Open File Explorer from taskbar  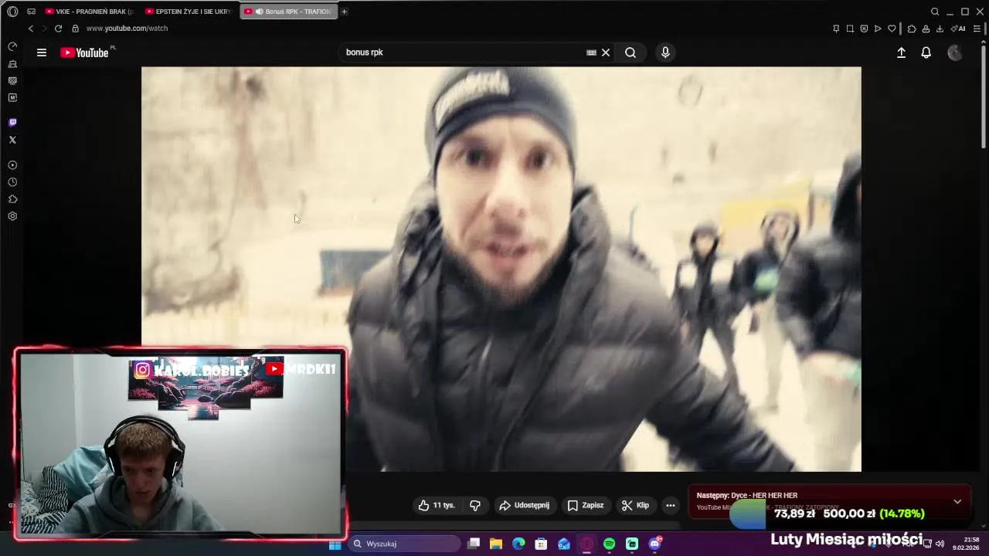pos(496,544)
